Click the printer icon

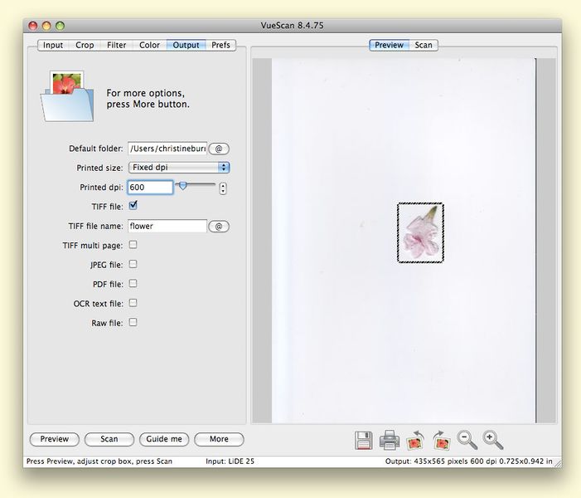(389, 440)
